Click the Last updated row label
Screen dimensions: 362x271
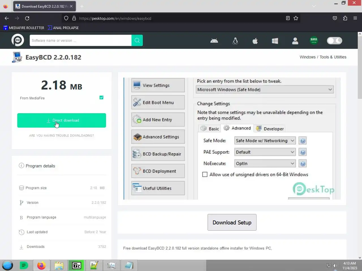pyautogui.click(x=37, y=232)
